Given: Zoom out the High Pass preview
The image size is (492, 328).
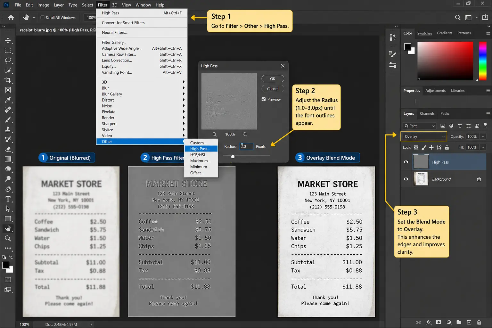Looking at the screenshot, I should pos(215,134).
